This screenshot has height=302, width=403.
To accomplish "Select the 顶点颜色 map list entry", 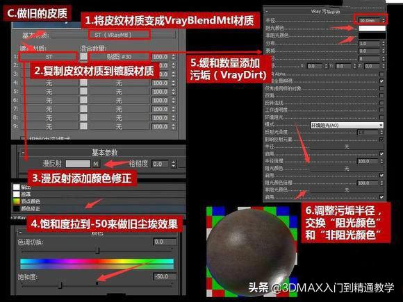I will [x=27, y=201].
